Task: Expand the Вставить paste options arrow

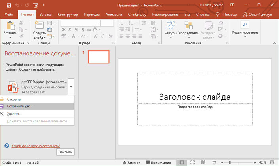Action: pyautogui.click(x=10, y=37)
